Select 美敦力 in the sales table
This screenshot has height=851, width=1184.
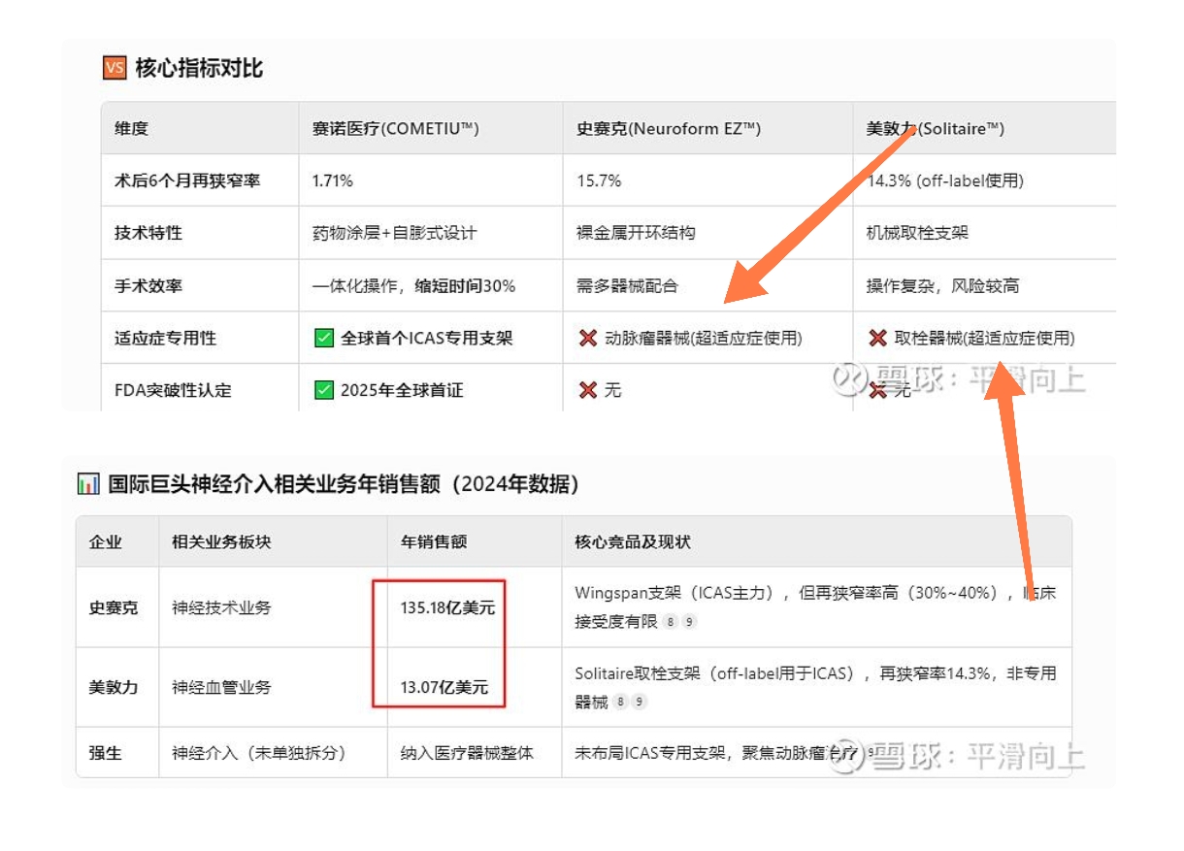click(114, 687)
